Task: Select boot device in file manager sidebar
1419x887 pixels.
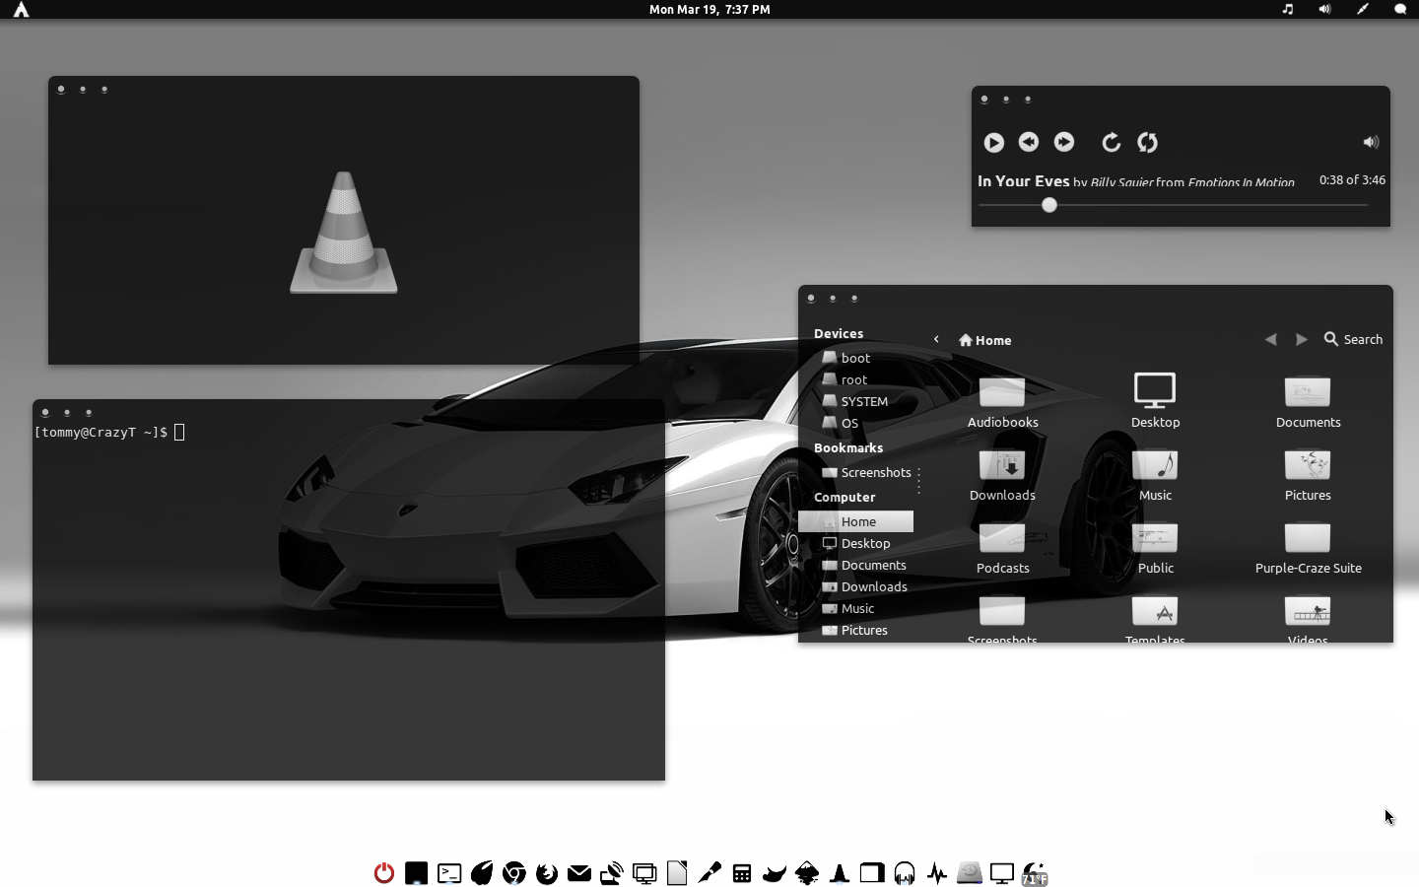Action: point(855,358)
